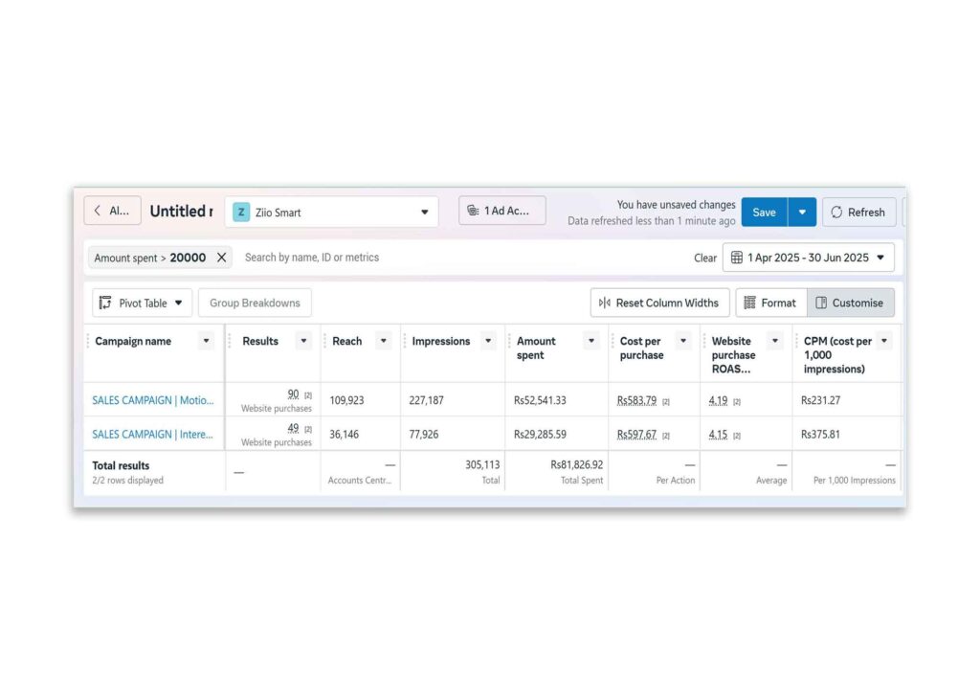
Task: Expand the Save options arrow
Action: (802, 213)
